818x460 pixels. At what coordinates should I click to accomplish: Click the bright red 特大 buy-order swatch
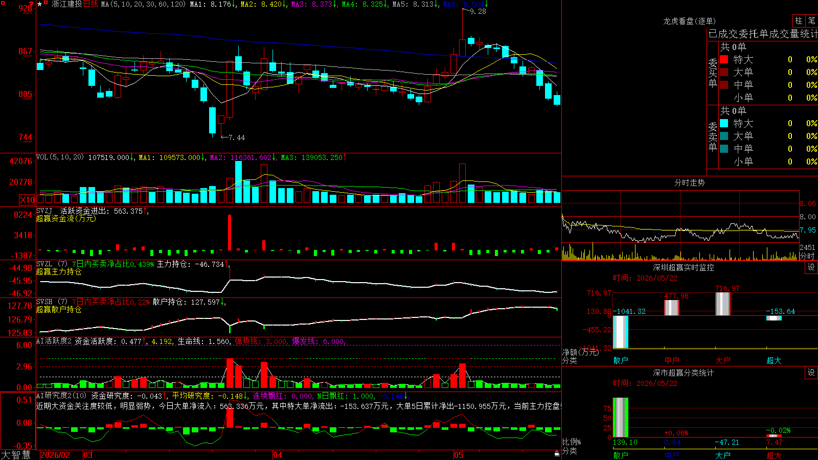click(724, 59)
